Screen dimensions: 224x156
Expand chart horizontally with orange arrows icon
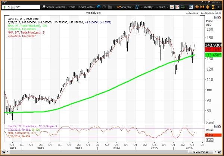point(197,7)
